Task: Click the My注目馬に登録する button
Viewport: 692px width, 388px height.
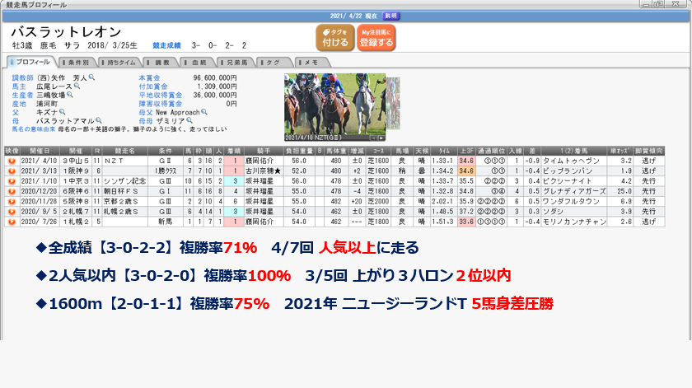Action: (376, 38)
